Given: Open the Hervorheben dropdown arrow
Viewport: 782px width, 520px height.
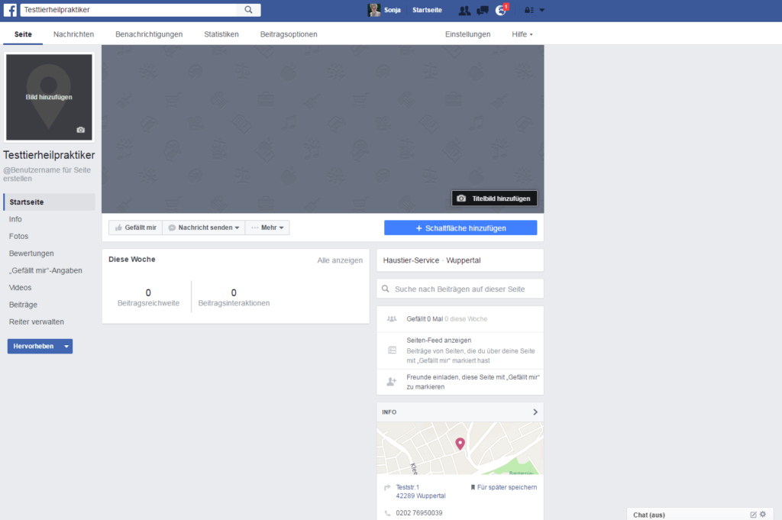Looking at the screenshot, I should coord(66,346).
